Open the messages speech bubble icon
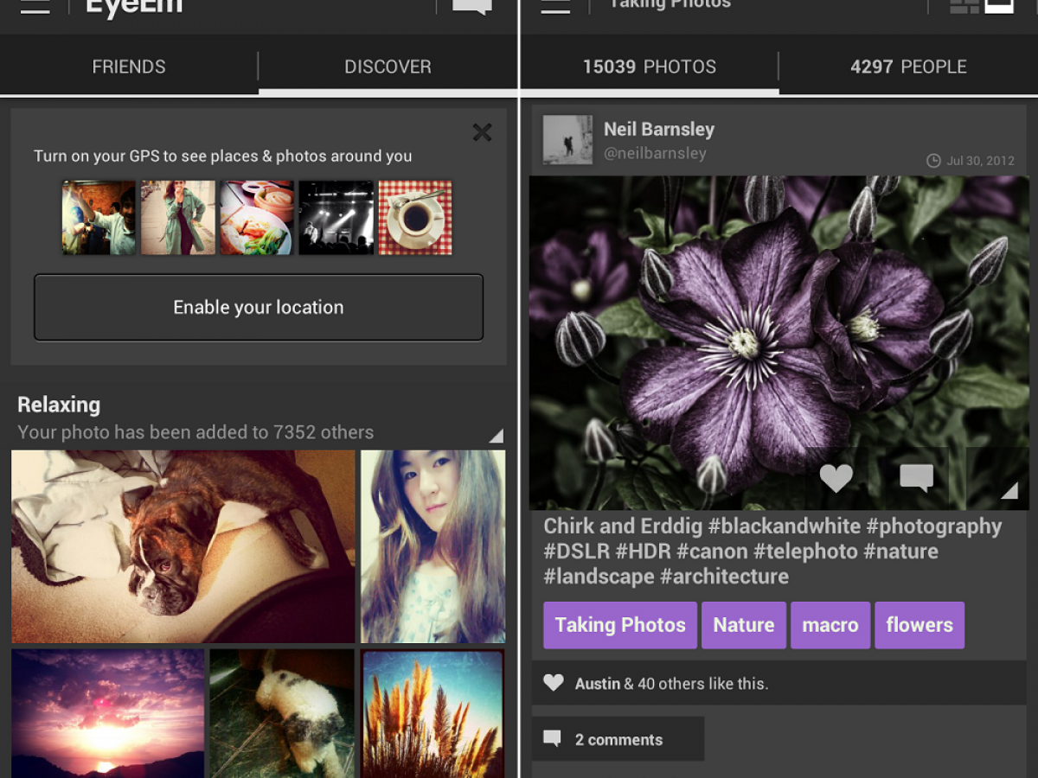This screenshot has height=778, width=1038. [x=471, y=7]
